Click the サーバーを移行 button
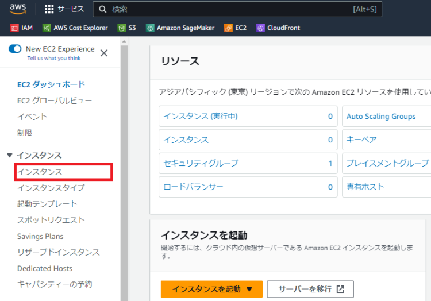The image size is (431, 301). [x=310, y=289]
